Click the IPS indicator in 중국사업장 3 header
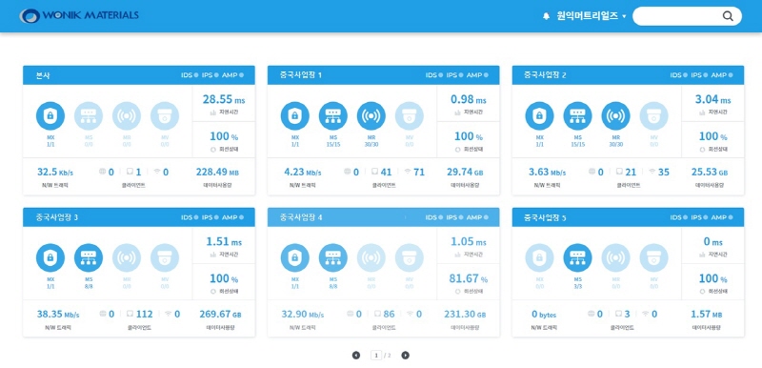Screen dimensions: 762x368 pyautogui.click(x=210, y=217)
